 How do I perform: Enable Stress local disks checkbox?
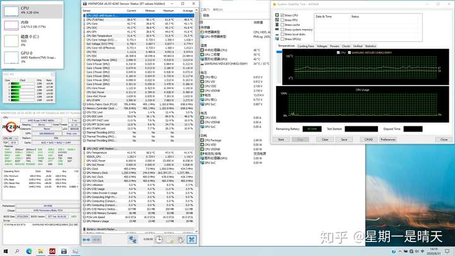click(x=282, y=34)
